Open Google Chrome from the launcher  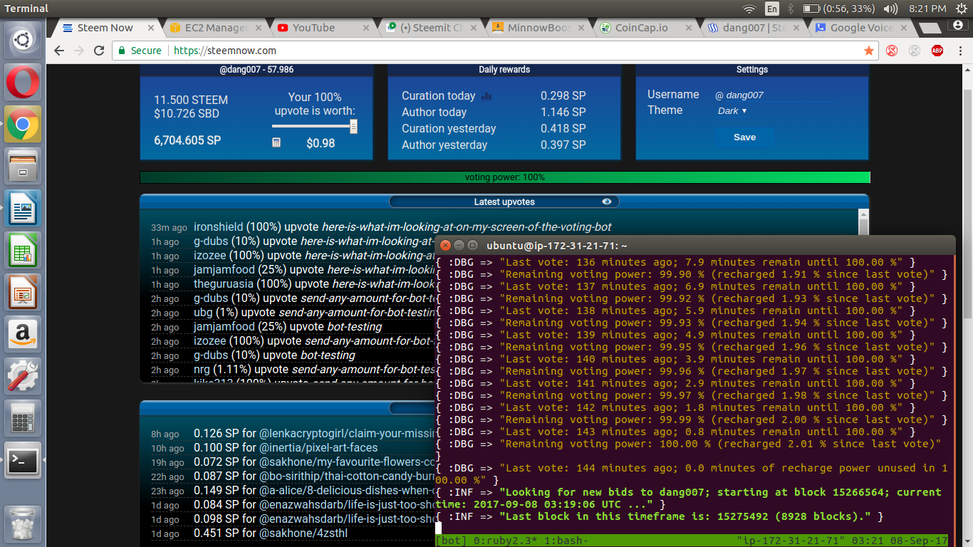pyautogui.click(x=23, y=125)
